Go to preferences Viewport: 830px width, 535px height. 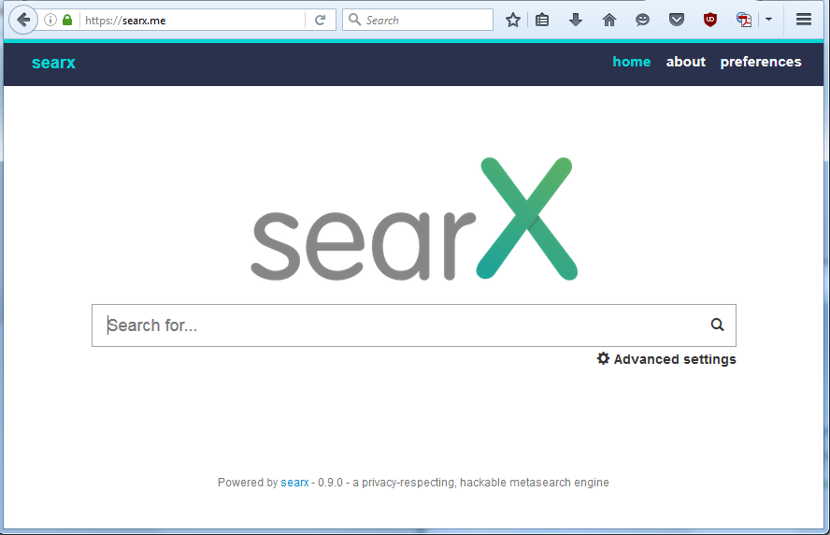(761, 62)
